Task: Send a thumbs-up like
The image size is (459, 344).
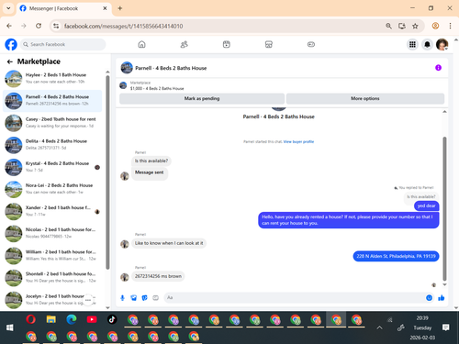Action: 442,297
